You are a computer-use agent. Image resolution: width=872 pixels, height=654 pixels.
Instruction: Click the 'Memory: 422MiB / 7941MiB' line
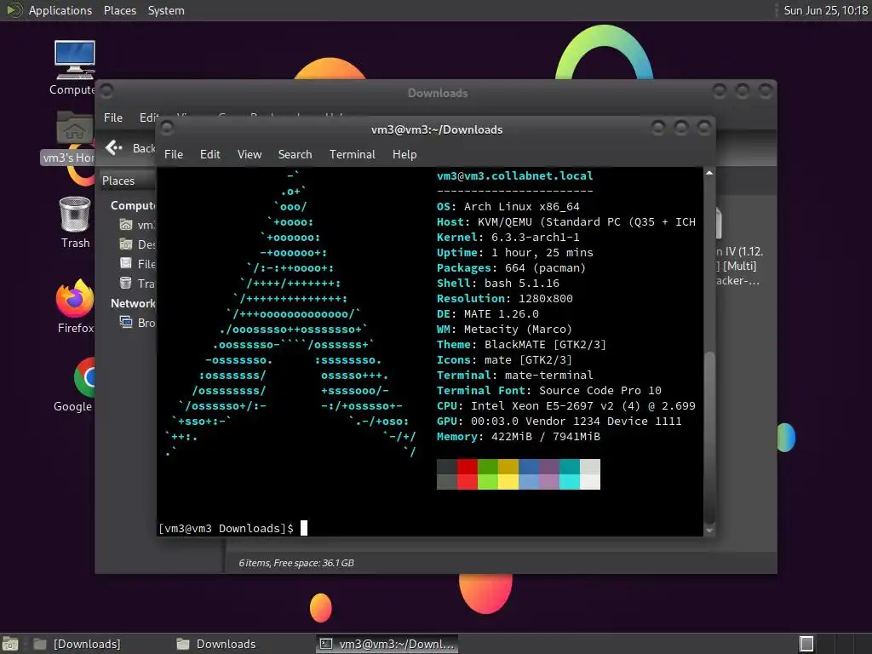point(519,437)
